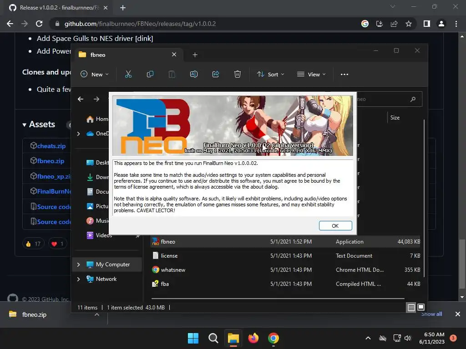This screenshot has height=349, width=466.
Task: Click the Explorer back navigation arrow
Action: pos(81,99)
